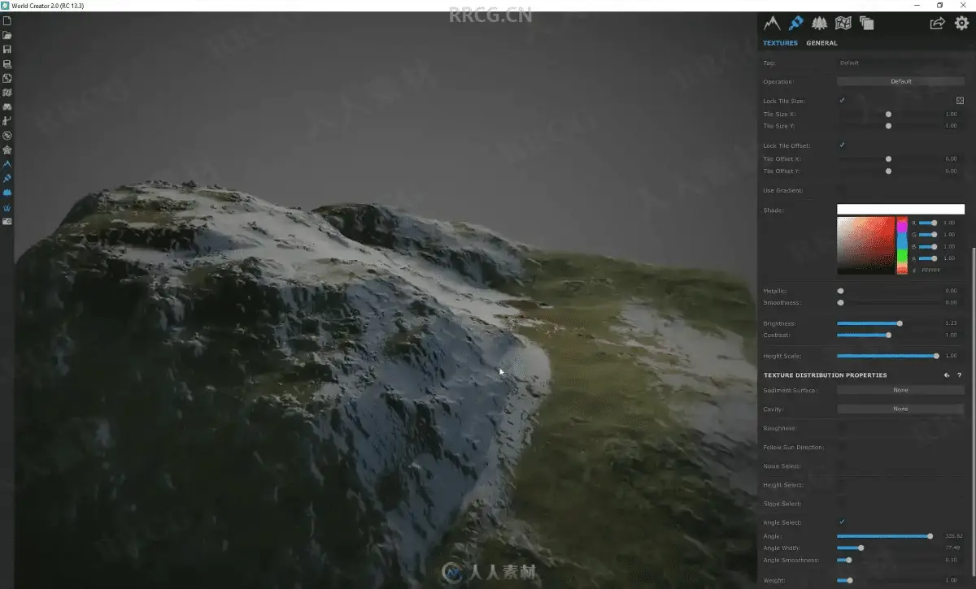This screenshot has width=976, height=589.
Task: Click the Smoothness slider handle
Action: tap(840, 302)
